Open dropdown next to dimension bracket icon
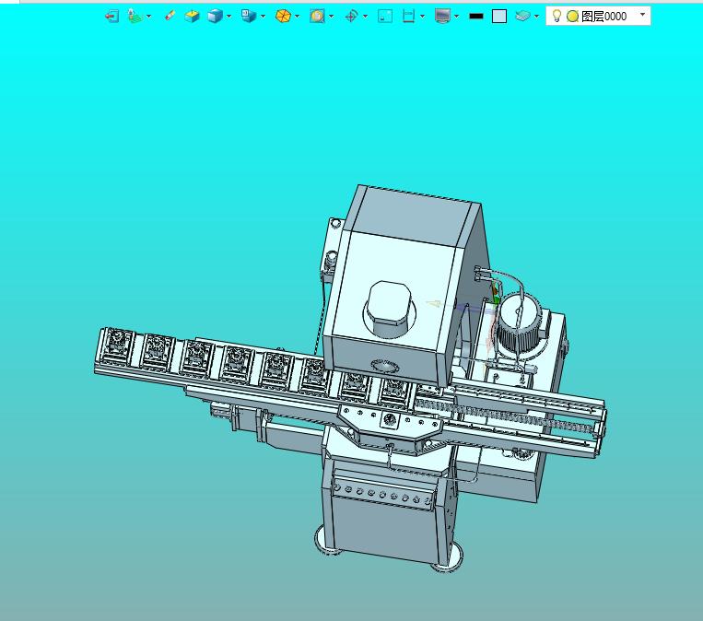The width and height of the screenshot is (703, 621). [x=422, y=17]
